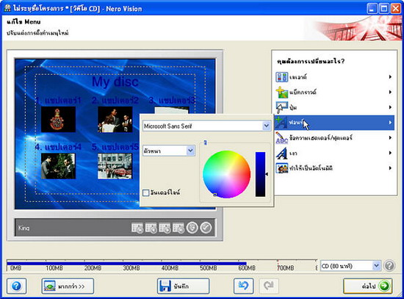Click the Buttons (ปุ่ม) icon
404x299 pixels.
[x=281, y=107]
